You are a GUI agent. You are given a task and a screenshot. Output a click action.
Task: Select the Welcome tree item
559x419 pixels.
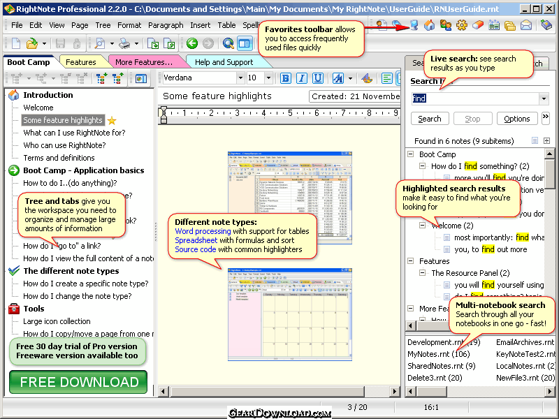click(38, 108)
